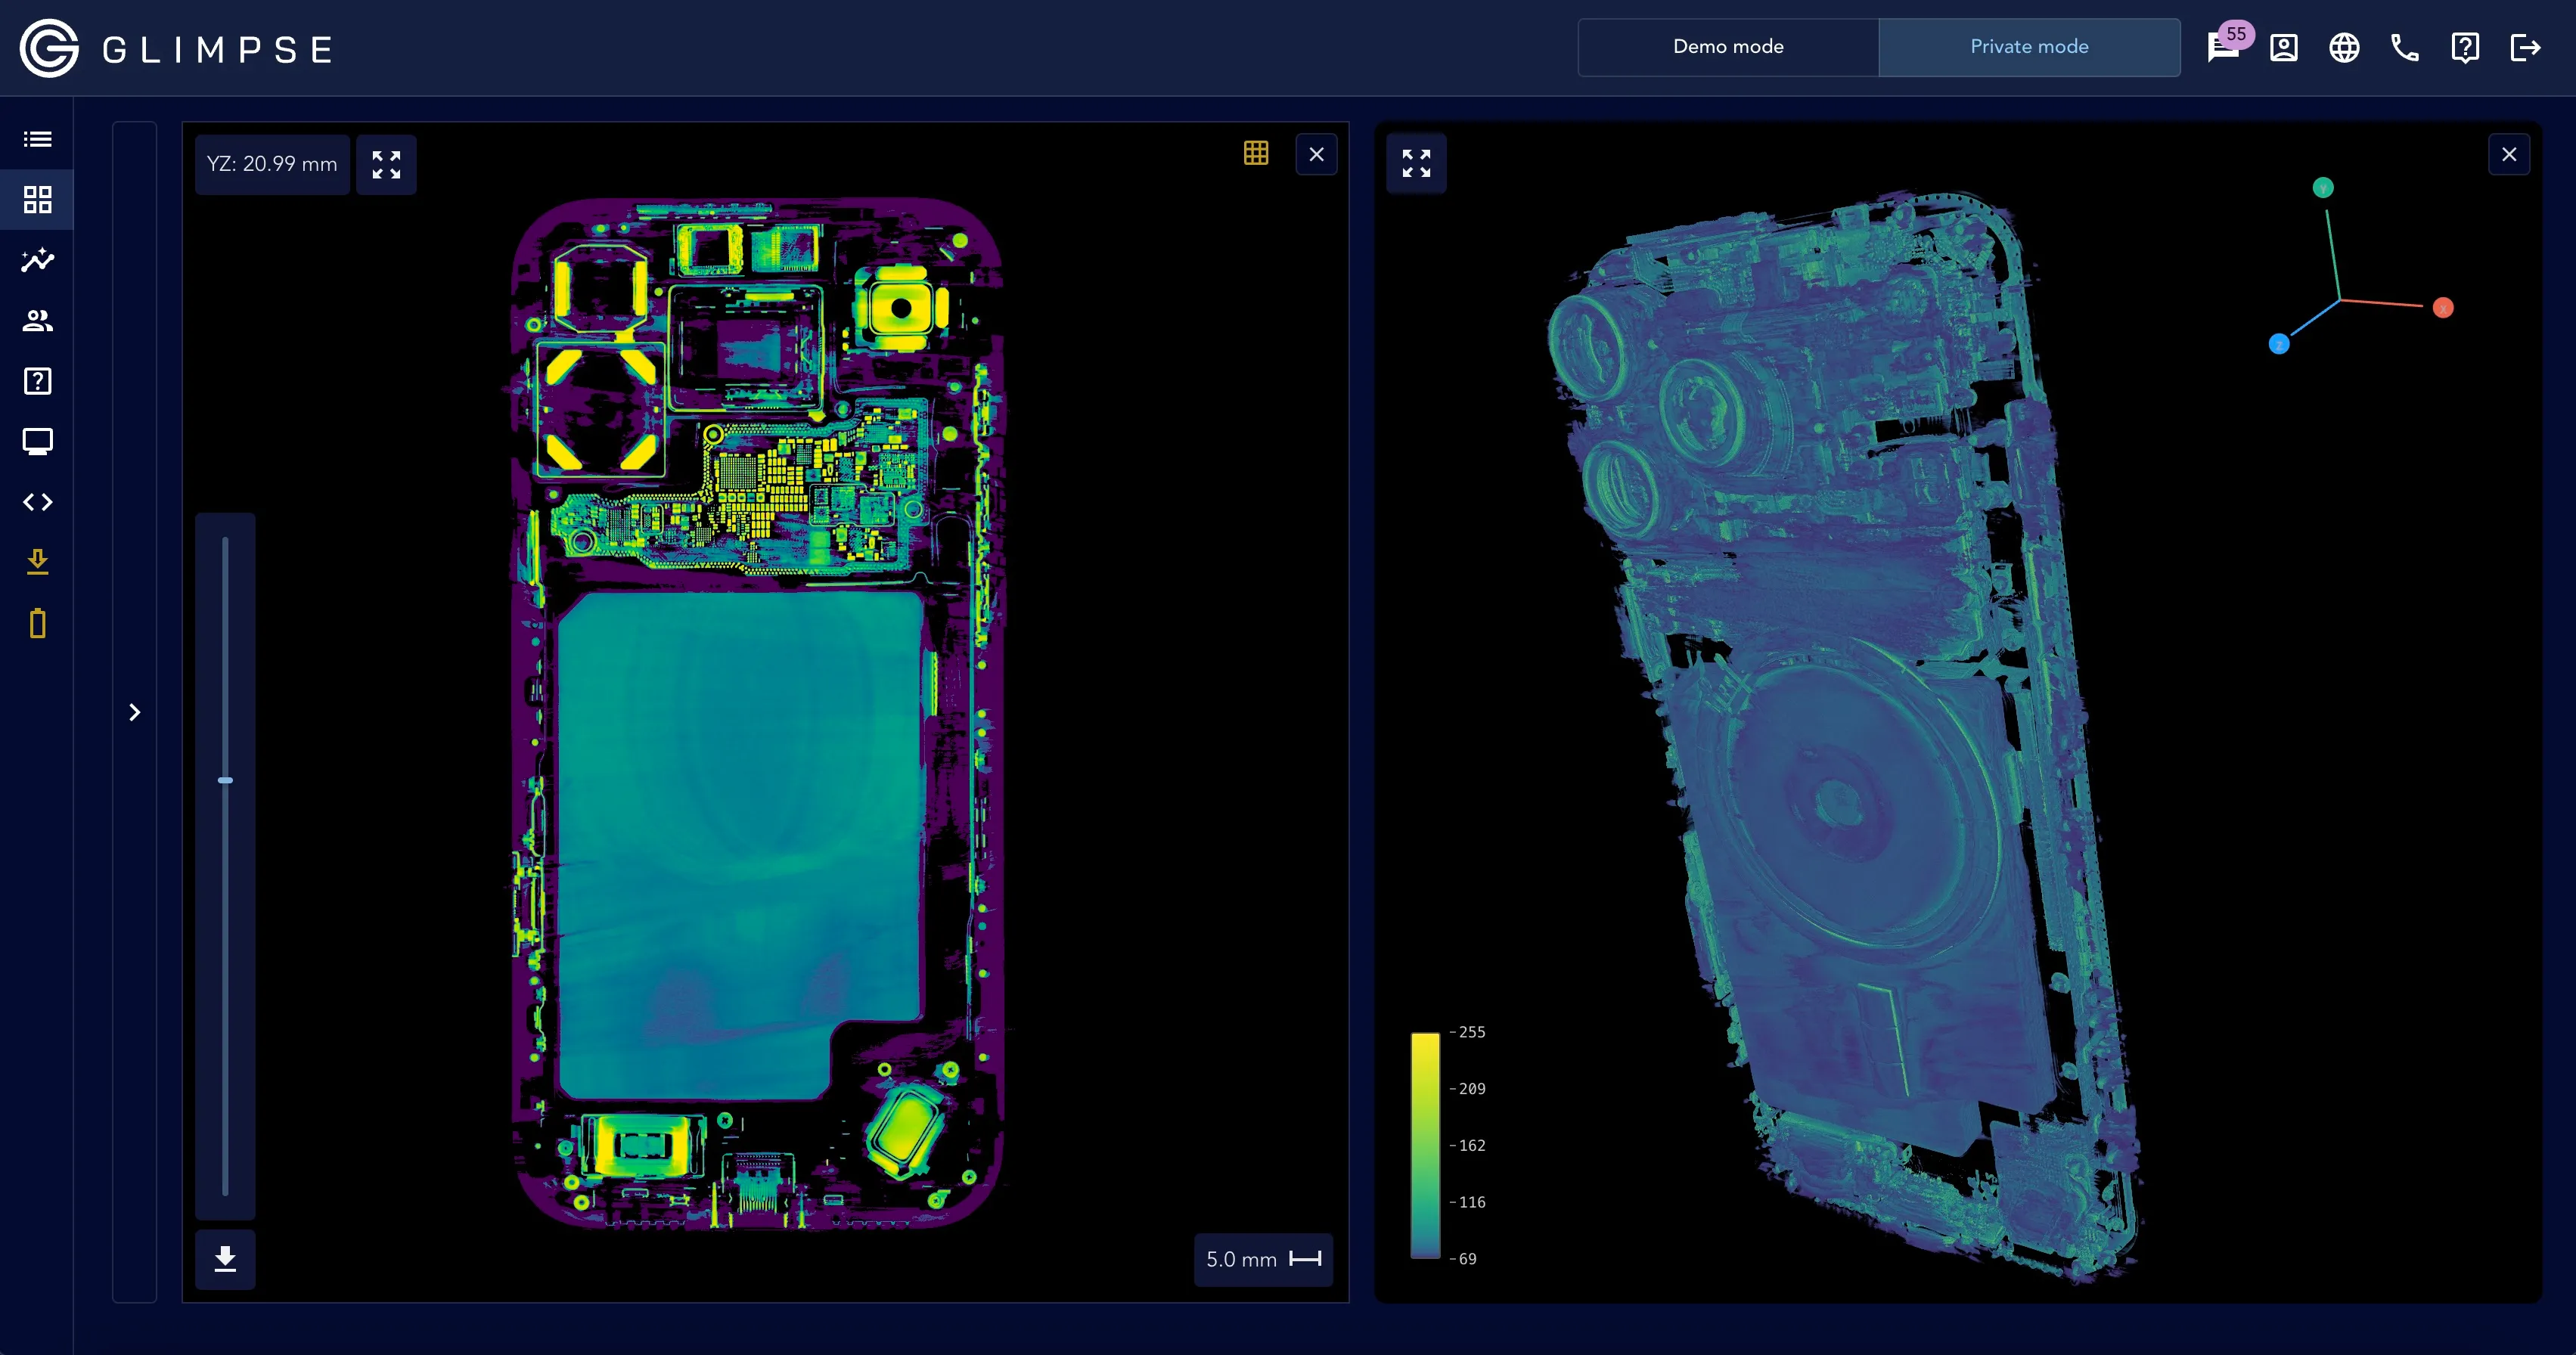Select the dashboard grid sidebar icon
Viewport: 2576px width, 1355px height.
pos(37,199)
